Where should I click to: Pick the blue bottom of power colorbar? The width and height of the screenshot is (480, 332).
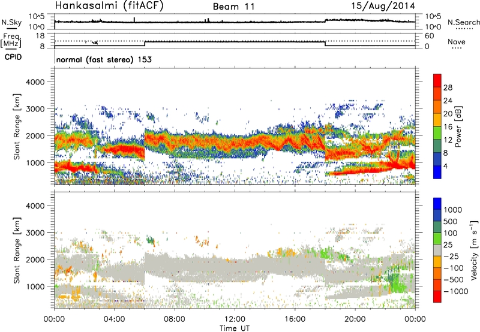point(437,172)
